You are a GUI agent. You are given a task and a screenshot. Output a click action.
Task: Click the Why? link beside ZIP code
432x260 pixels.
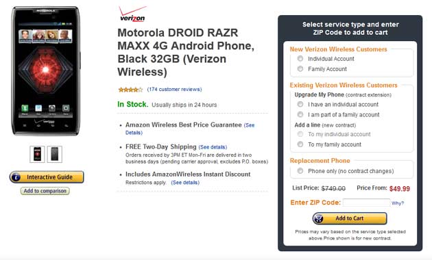pos(398,203)
